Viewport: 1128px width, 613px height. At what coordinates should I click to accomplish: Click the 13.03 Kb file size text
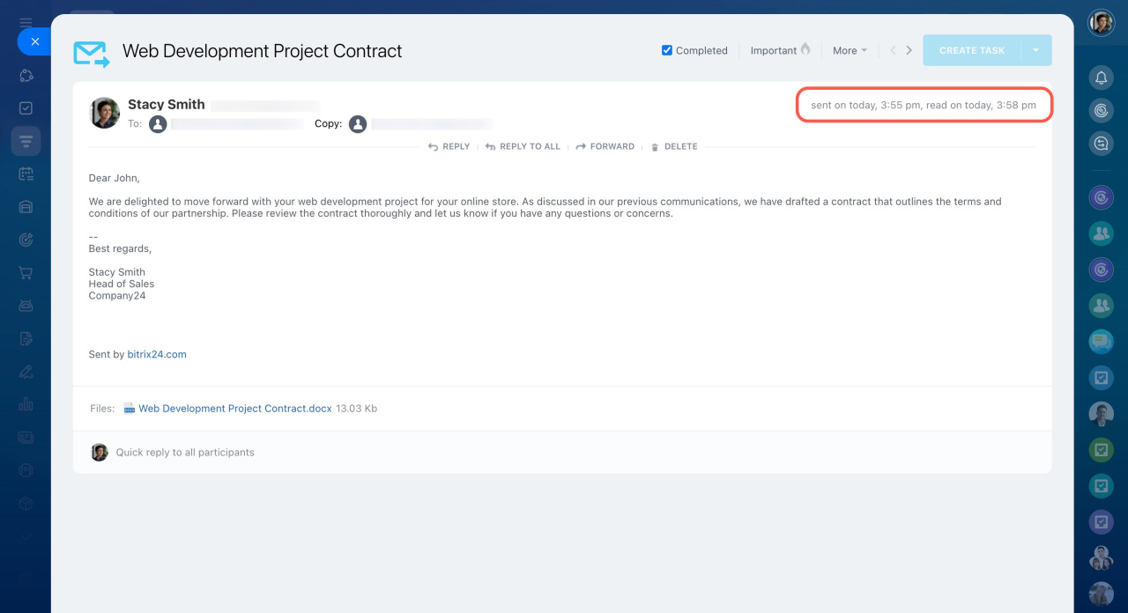click(x=357, y=409)
